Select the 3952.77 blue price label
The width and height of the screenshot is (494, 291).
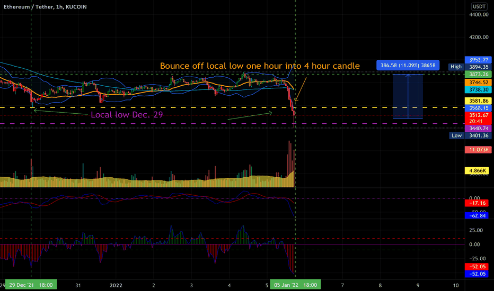click(478, 60)
